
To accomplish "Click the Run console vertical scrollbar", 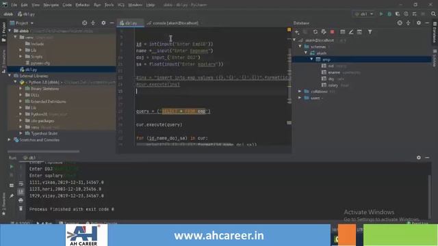I will tap(429, 196).
